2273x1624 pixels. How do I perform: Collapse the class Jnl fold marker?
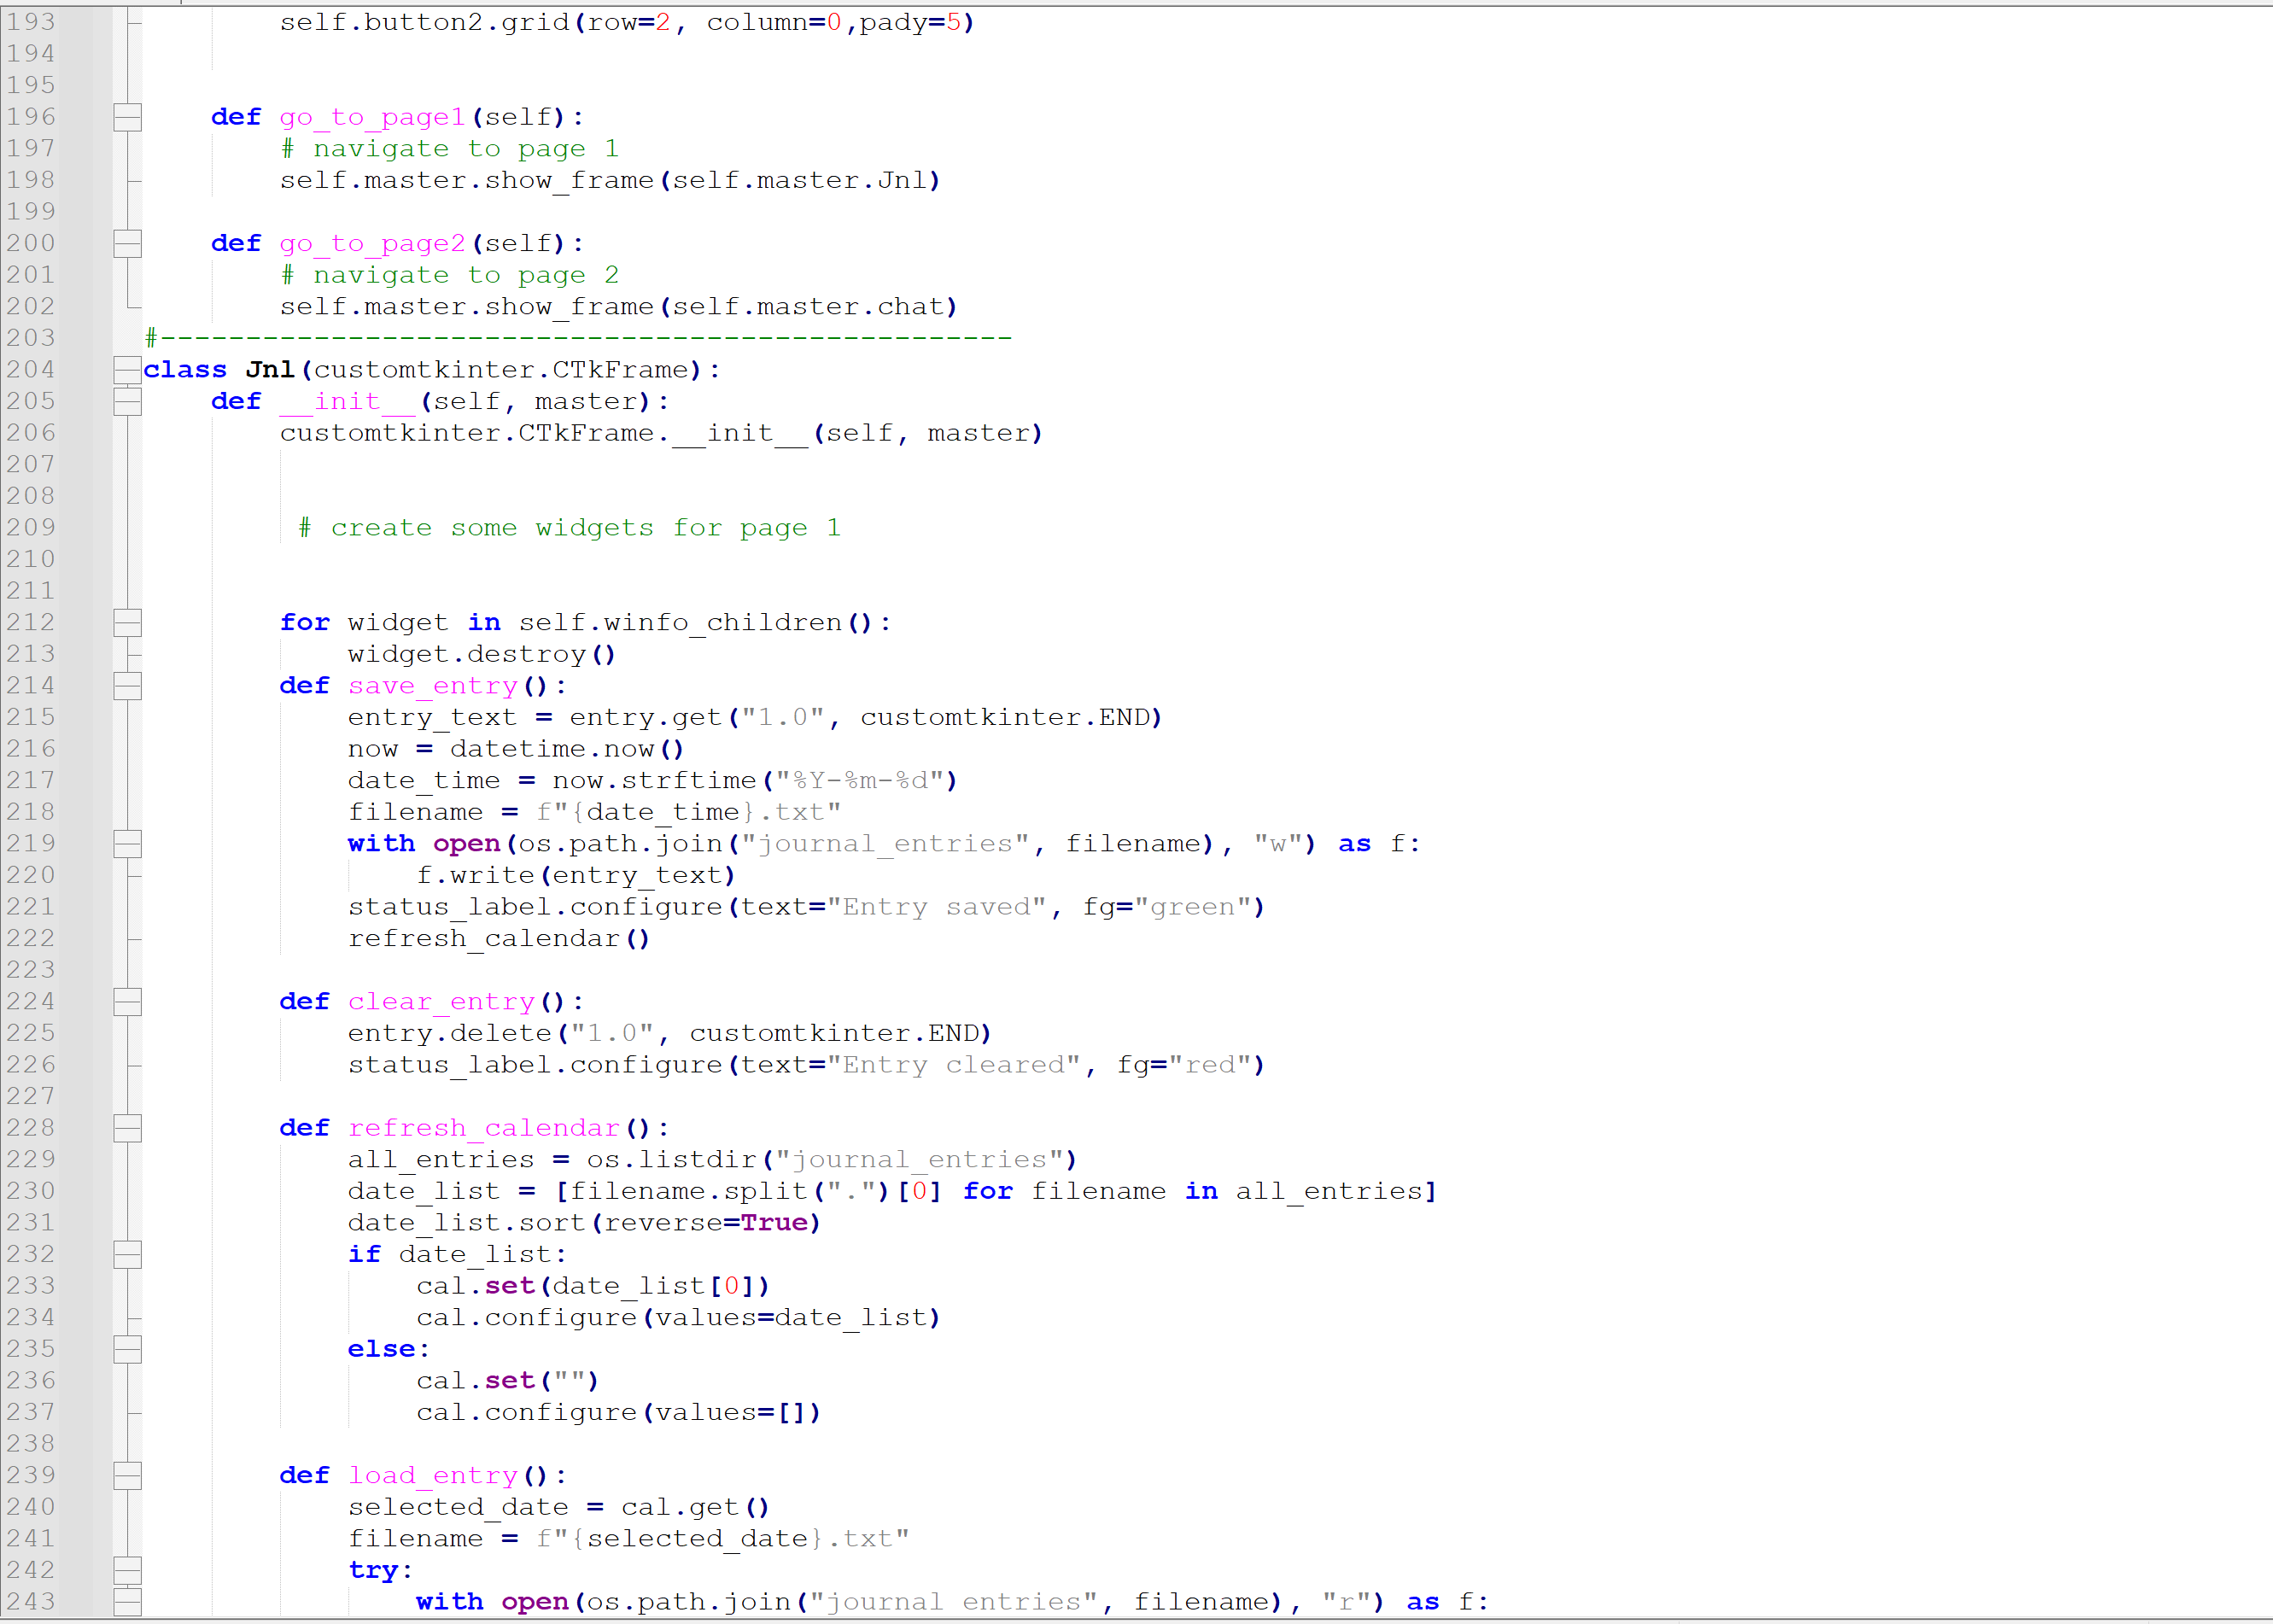[127, 370]
